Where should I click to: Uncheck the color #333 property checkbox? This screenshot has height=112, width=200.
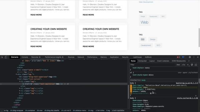point(131,91)
